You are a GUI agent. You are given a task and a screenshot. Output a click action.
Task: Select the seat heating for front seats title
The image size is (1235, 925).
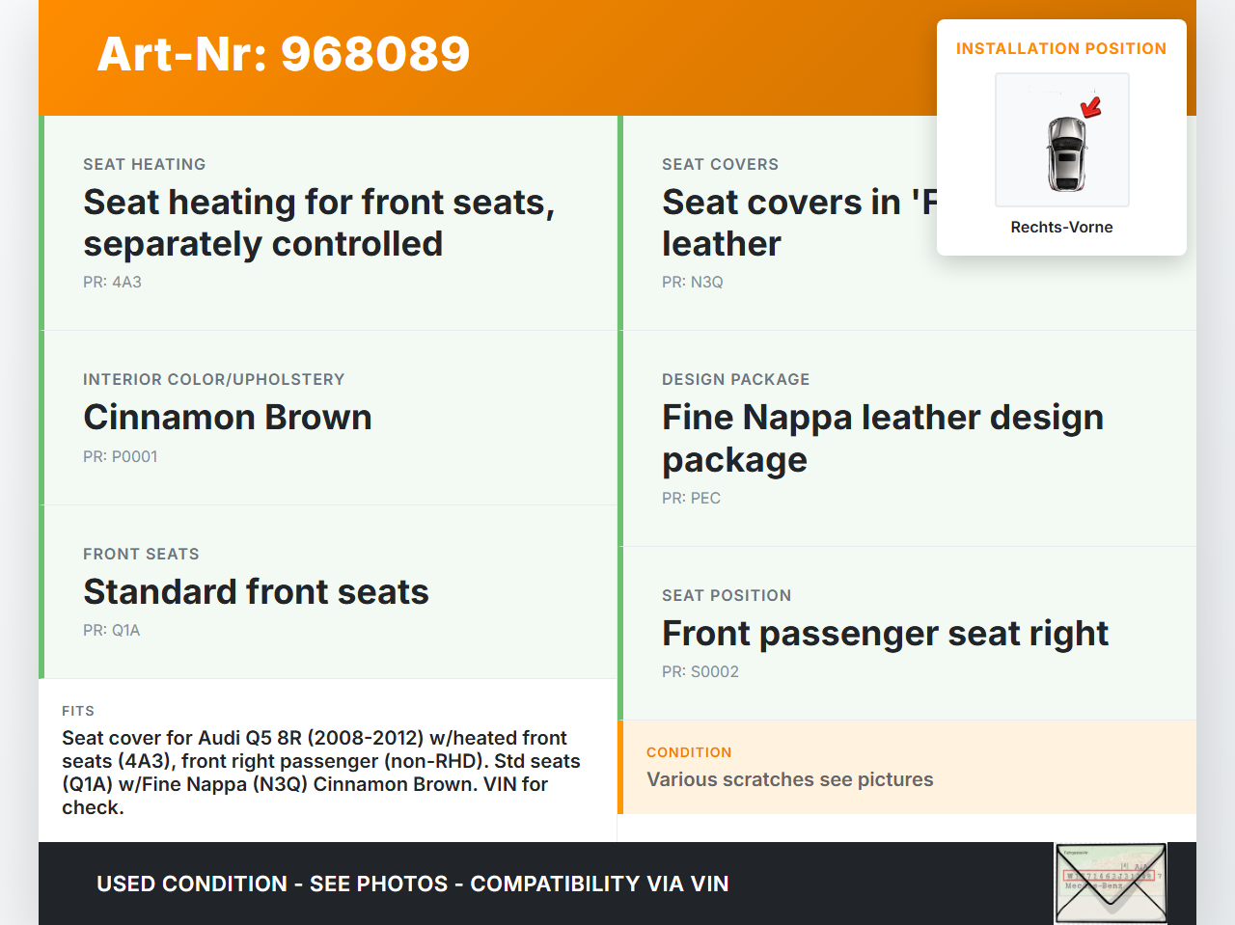point(318,223)
